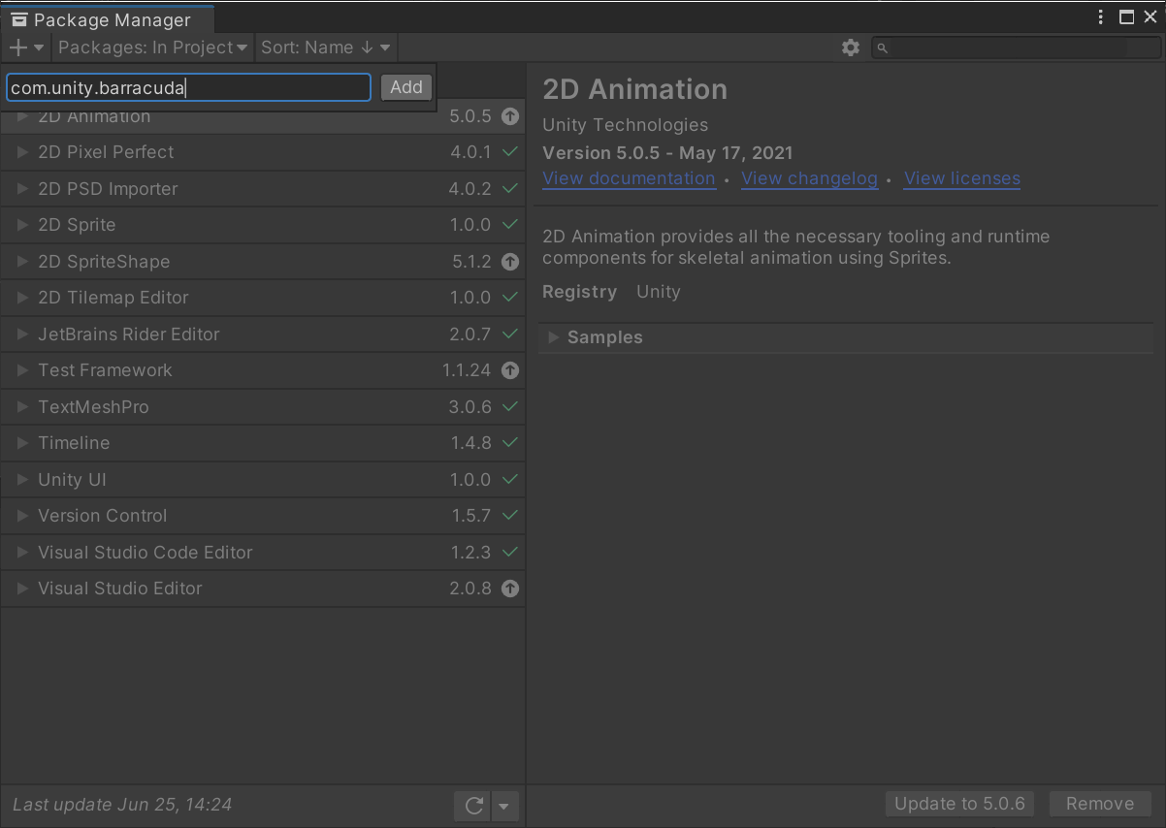The width and height of the screenshot is (1166, 828).
Task: Open the window's three-dot options menu
Action: pyautogui.click(x=1101, y=17)
